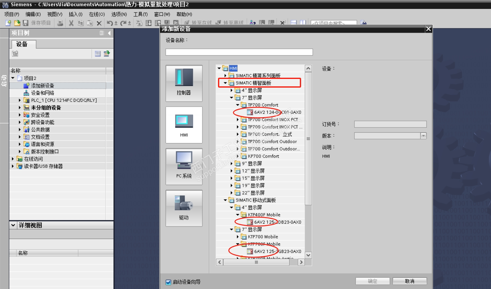Click the copy toolbar icon
The width and height of the screenshot is (491, 289).
(81, 23)
